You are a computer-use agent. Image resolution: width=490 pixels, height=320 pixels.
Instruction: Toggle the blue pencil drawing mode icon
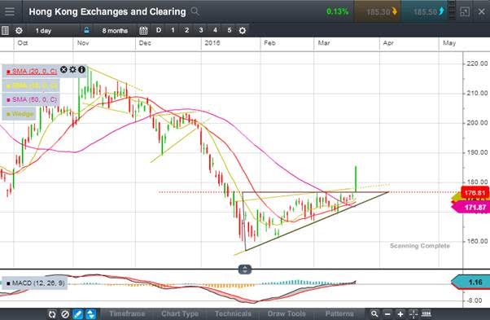(x=78, y=313)
